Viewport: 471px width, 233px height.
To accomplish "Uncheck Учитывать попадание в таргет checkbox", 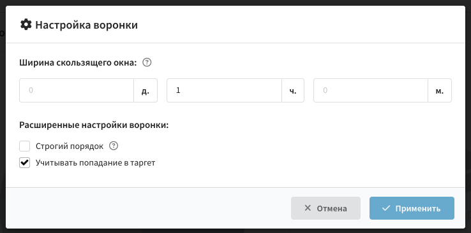I will click(25, 163).
